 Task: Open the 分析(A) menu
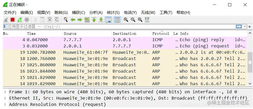click(96, 13)
